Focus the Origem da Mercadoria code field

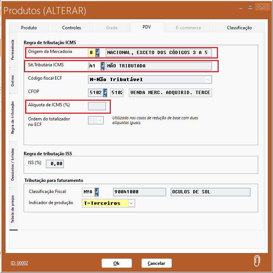tap(92, 53)
